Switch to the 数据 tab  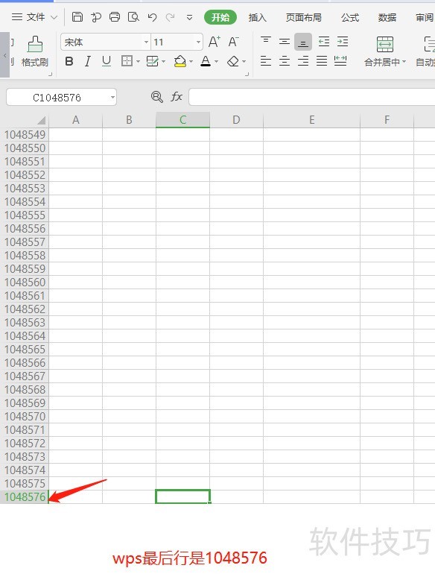[x=387, y=18]
